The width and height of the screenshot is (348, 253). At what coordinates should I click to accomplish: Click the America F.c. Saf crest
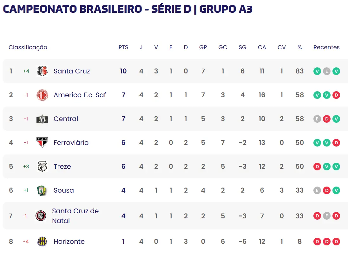point(42,95)
